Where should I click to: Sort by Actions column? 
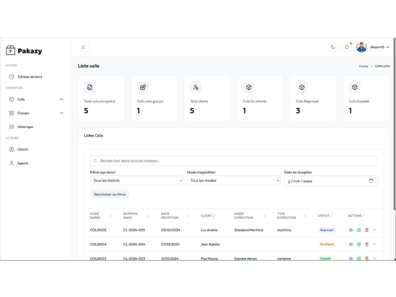tap(363, 216)
